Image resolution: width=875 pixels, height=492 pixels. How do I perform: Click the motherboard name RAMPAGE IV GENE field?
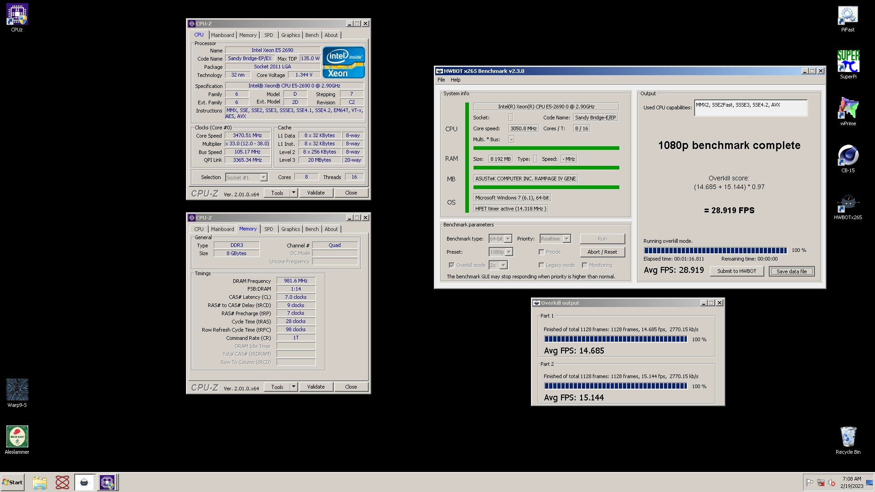point(525,179)
